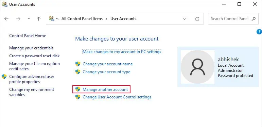Open the recent locations dropdown chevron

(x=29, y=19)
